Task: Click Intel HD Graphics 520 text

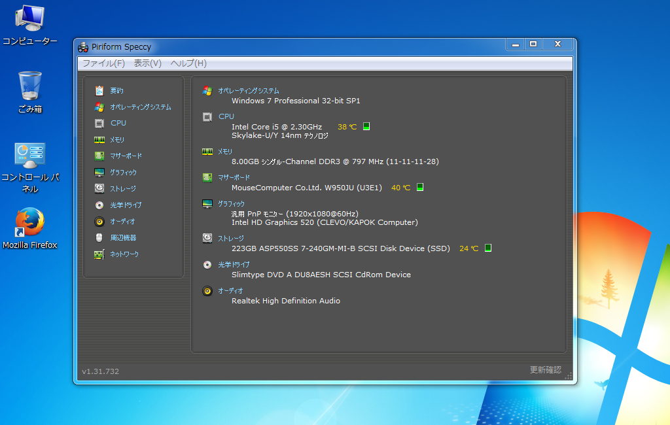Action: [x=325, y=222]
